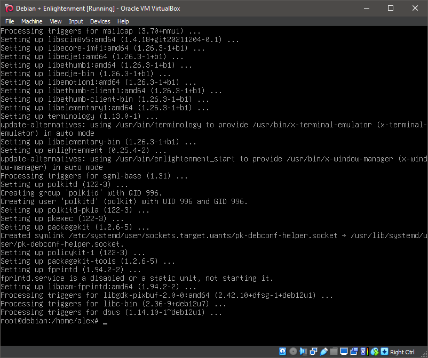
Task: Click the network adapter indicator
Action: click(x=313, y=352)
